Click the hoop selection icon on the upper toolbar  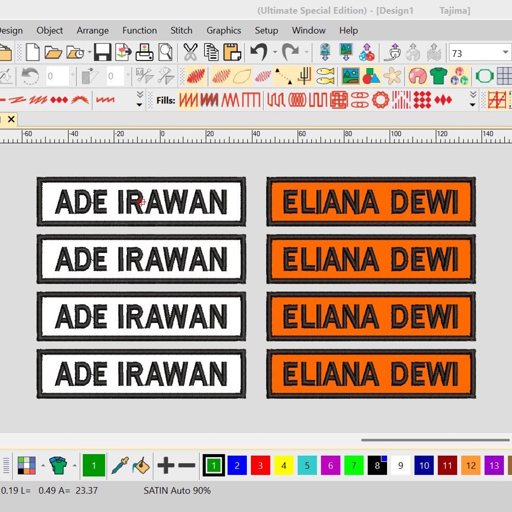point(483,75)
